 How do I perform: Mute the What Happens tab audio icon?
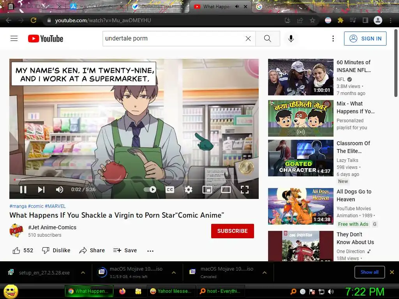[237, 7]
